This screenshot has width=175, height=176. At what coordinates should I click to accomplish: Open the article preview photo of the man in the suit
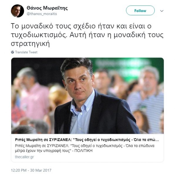[87, 96]
